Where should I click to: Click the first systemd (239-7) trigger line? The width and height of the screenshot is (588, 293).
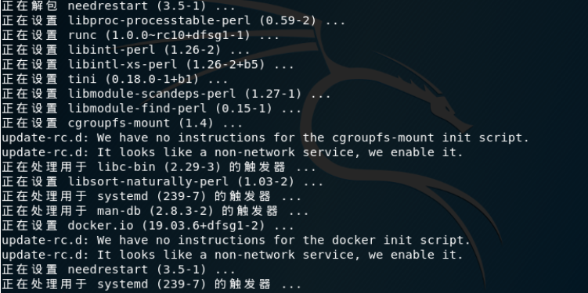tap(151, 196)
